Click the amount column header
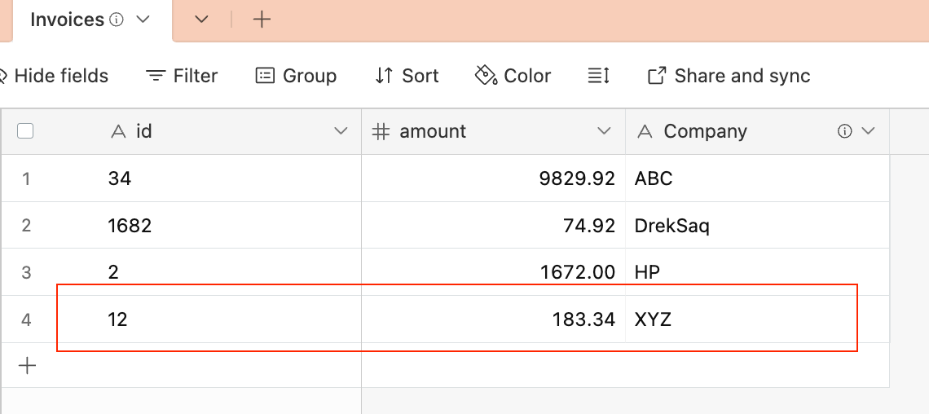The width and height of the screenshot is (929, 414). pos(494,131)
